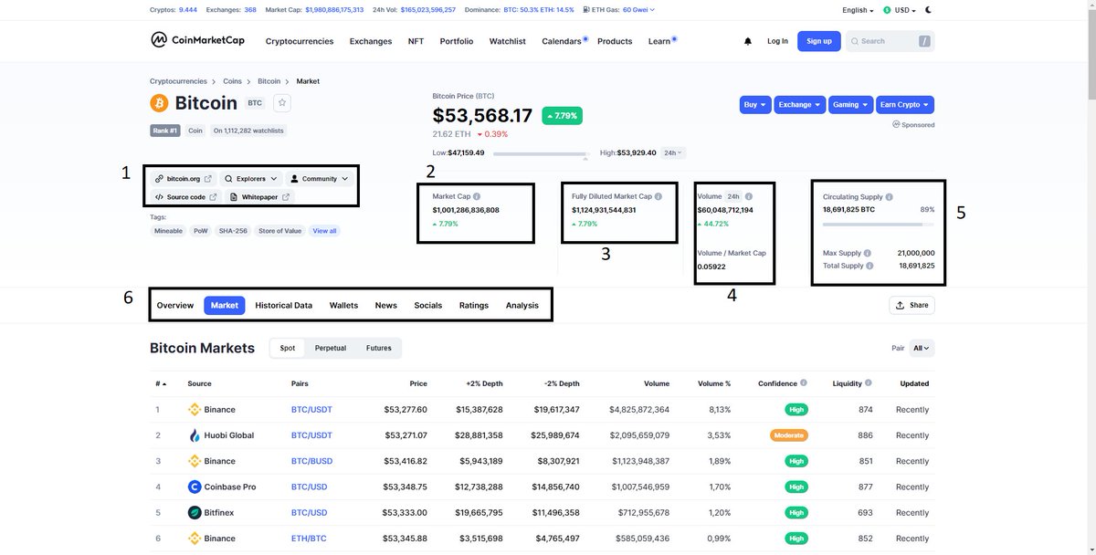Screen dimensions: 1096x555
Task: Open the Wallets tab
Action: pyautogui.click(x=344, y=306)
